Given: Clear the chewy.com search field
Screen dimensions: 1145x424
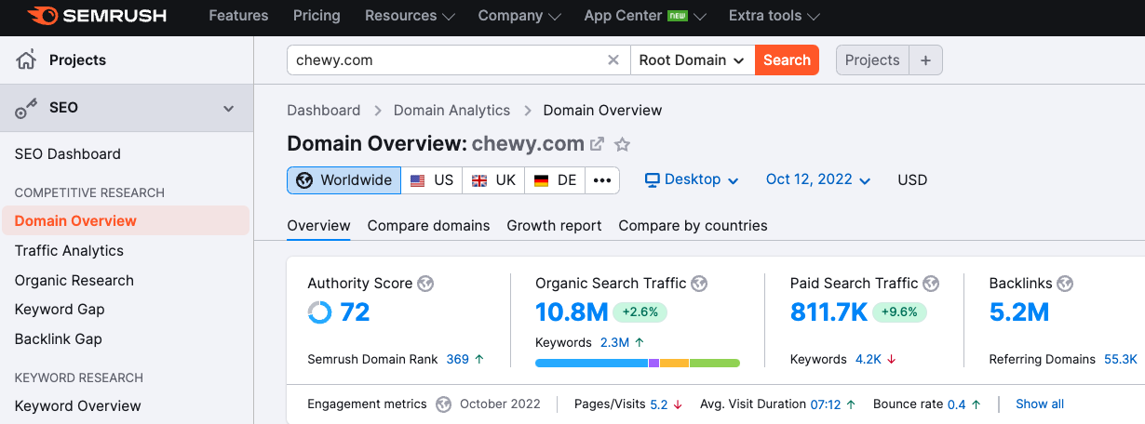Looking at the screenshot, I should (x=613, y=60).
